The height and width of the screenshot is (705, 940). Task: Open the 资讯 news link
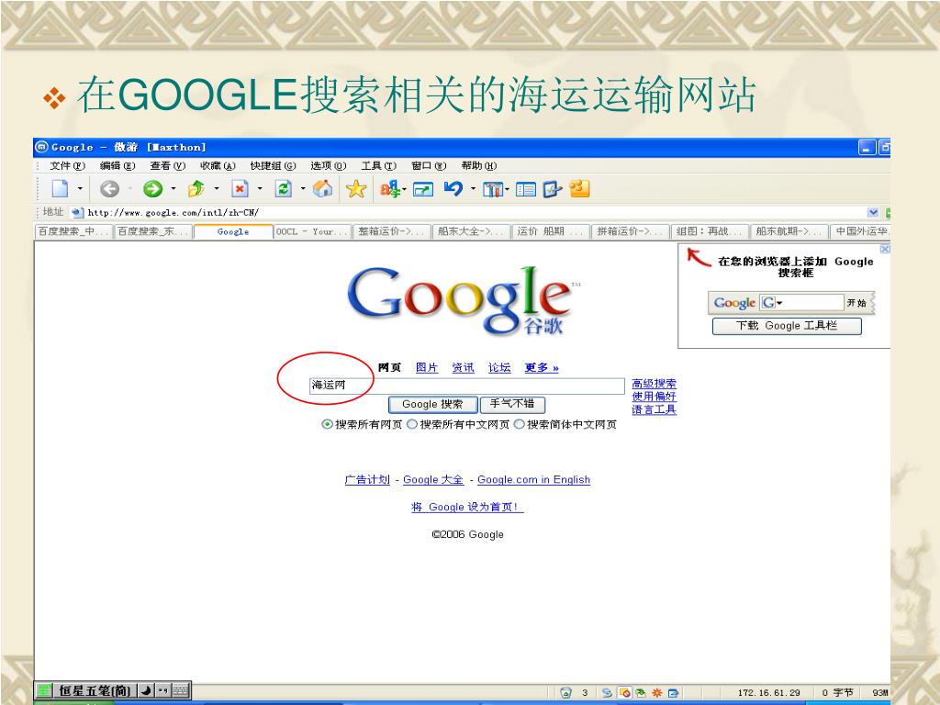[x=463, y=367]
